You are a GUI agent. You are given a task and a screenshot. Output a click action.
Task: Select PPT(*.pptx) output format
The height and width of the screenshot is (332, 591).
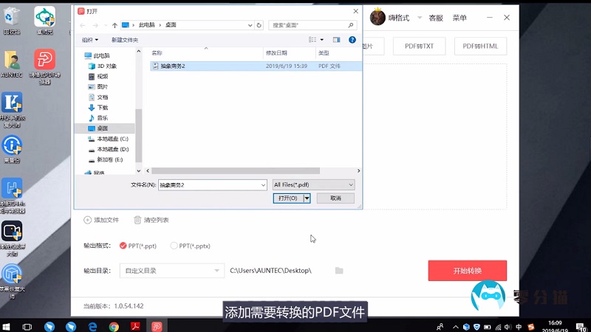point(174,246)
